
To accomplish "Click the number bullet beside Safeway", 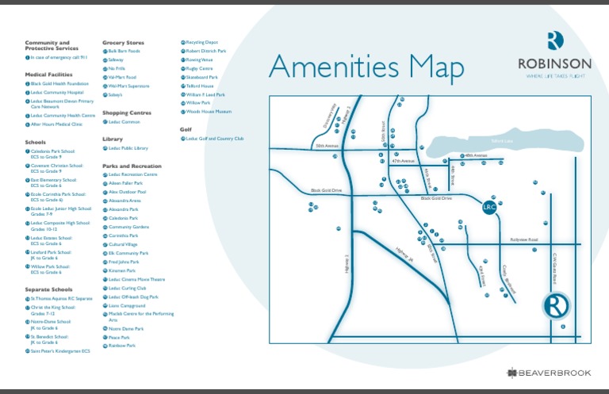I will click(x=105, y=60).
